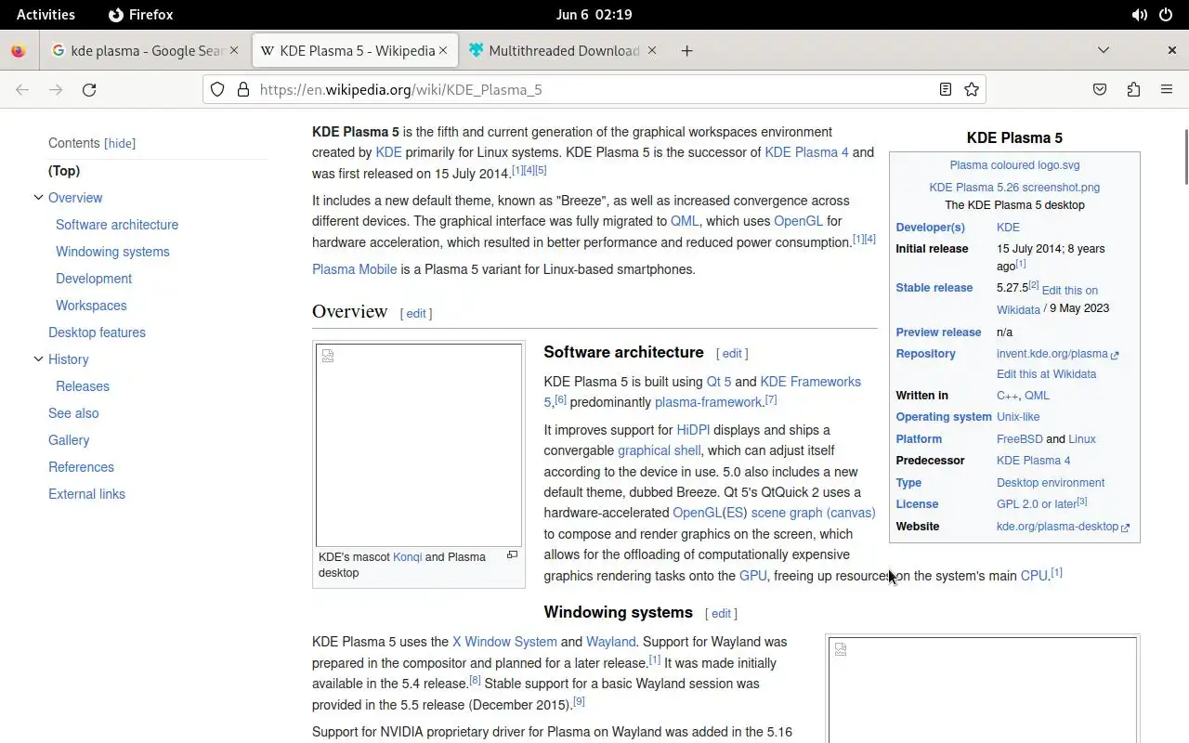Open the HiDPI link
This screenshot has height=743, width=1189.
(693, 430)
